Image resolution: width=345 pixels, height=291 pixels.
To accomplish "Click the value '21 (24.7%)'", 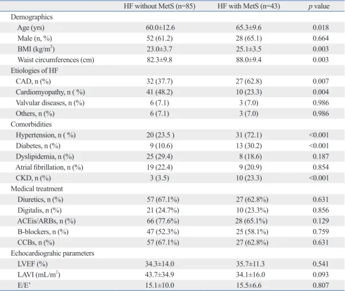I will pos(163,211).
